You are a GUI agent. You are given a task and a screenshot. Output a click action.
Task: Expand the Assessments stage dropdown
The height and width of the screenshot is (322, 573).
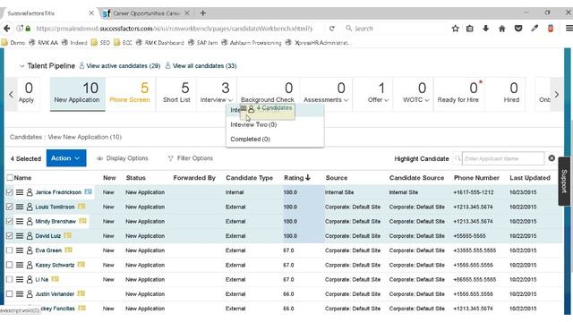coord(346,100)
